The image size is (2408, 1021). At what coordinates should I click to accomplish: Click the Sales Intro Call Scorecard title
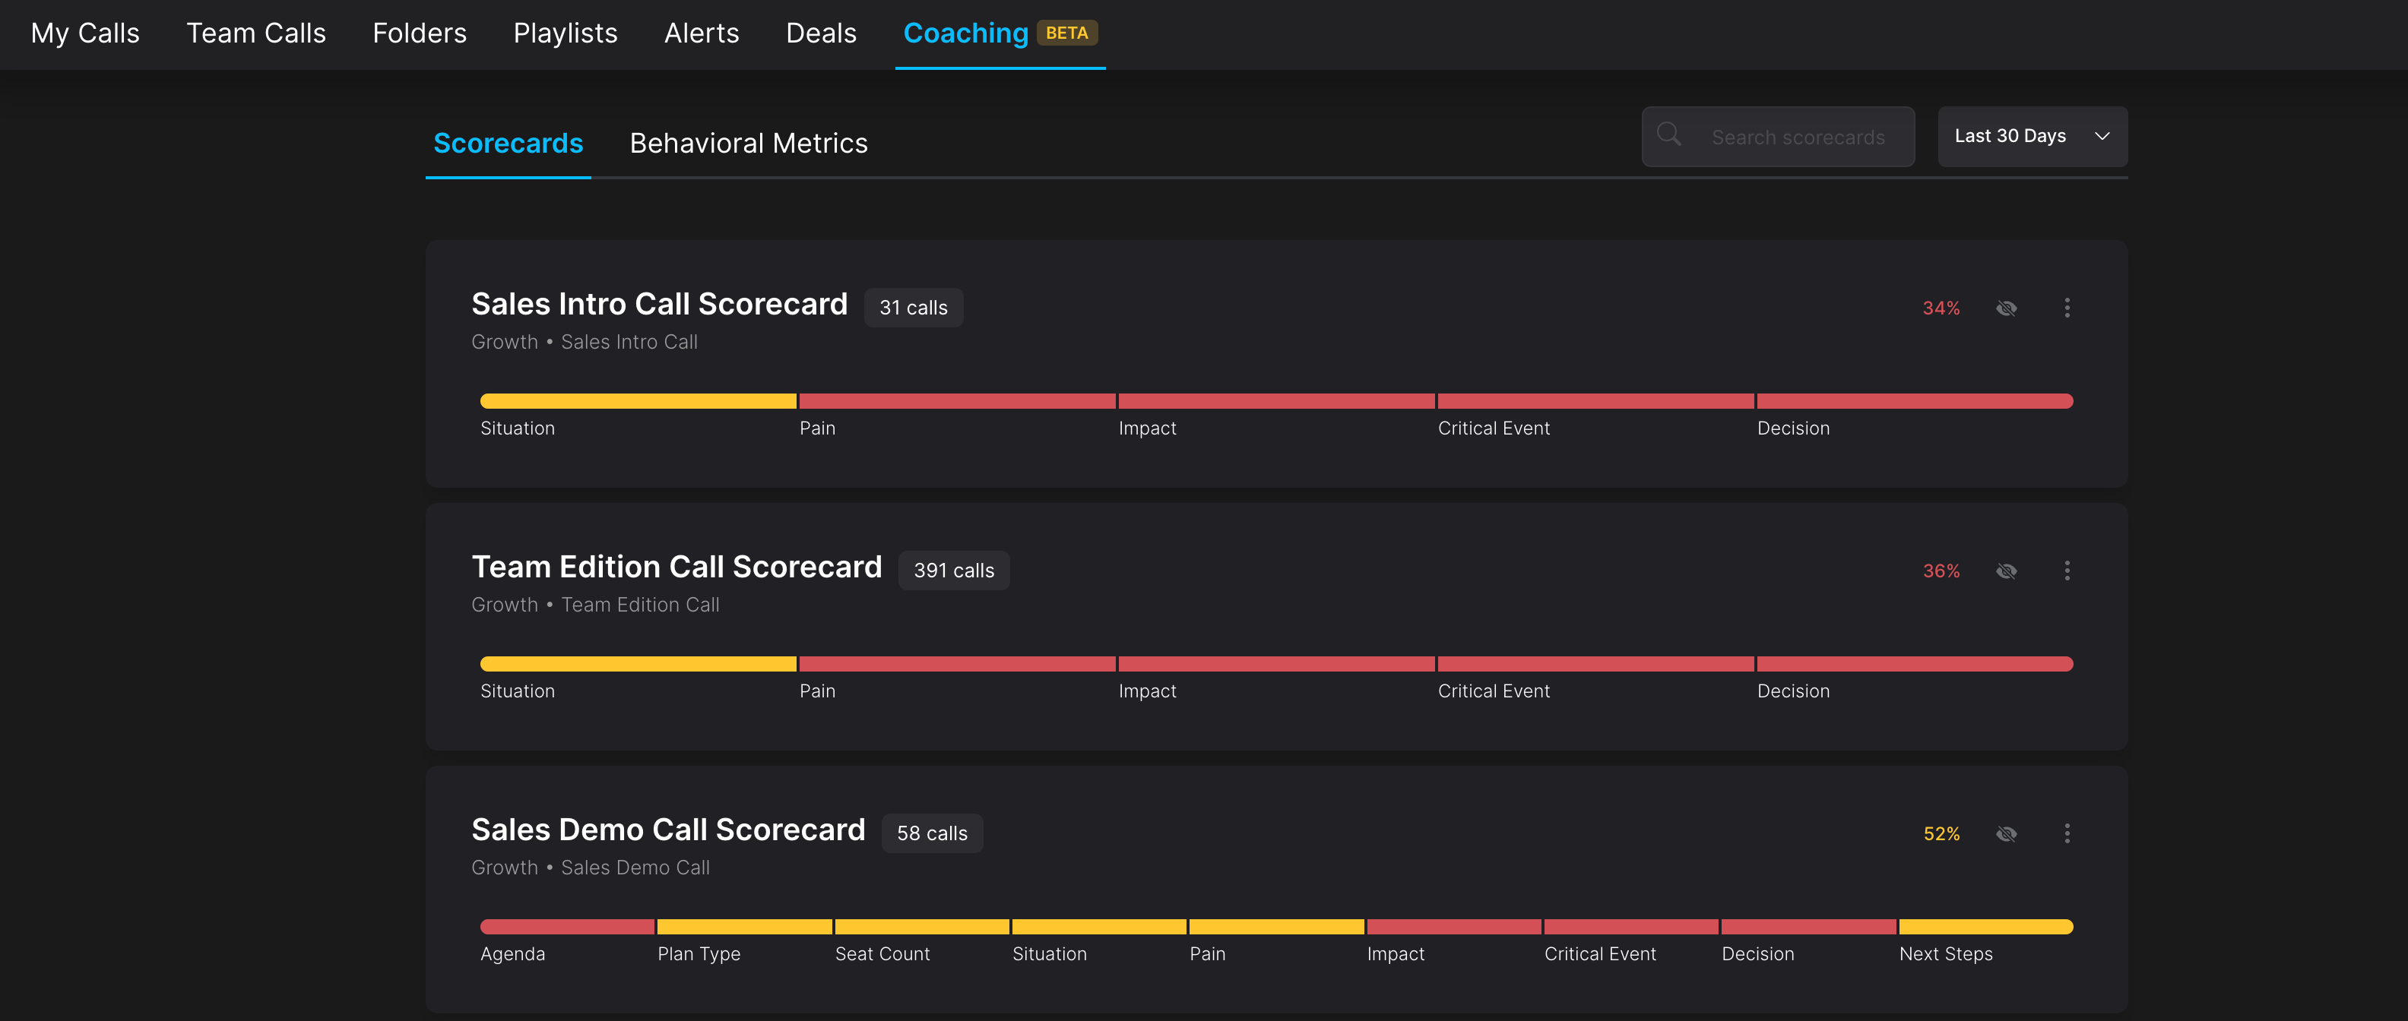(x=659, y=305)
